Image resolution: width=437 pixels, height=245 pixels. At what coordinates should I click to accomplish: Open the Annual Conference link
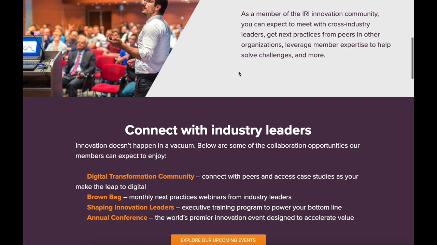pos(117,217)
